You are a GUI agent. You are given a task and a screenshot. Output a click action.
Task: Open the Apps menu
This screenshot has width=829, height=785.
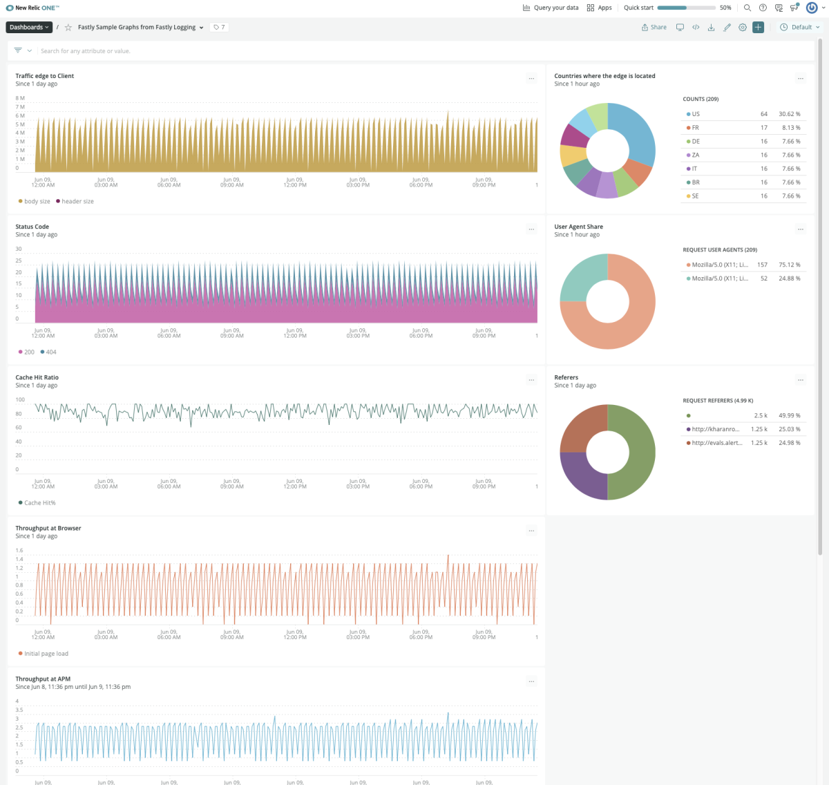(599, 8)
